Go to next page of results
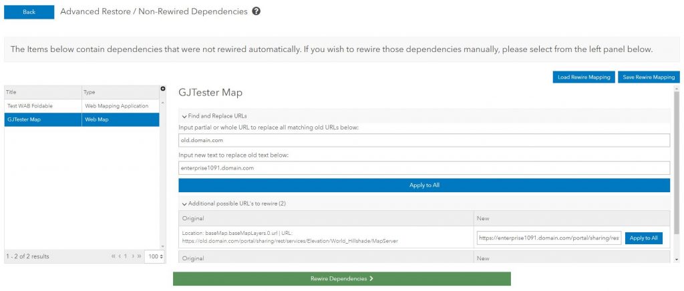Screen dimensions: 684x291 132,256
